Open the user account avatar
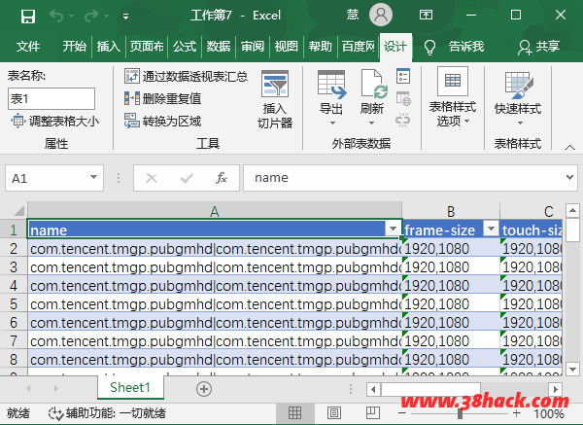Viewport: 583px width, 425px height. (380, 15)
